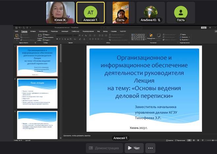The height and width of the screenshot is (154, 217).
Task: Click the Создать слайд (New Slide) icon
Action: 40,36
